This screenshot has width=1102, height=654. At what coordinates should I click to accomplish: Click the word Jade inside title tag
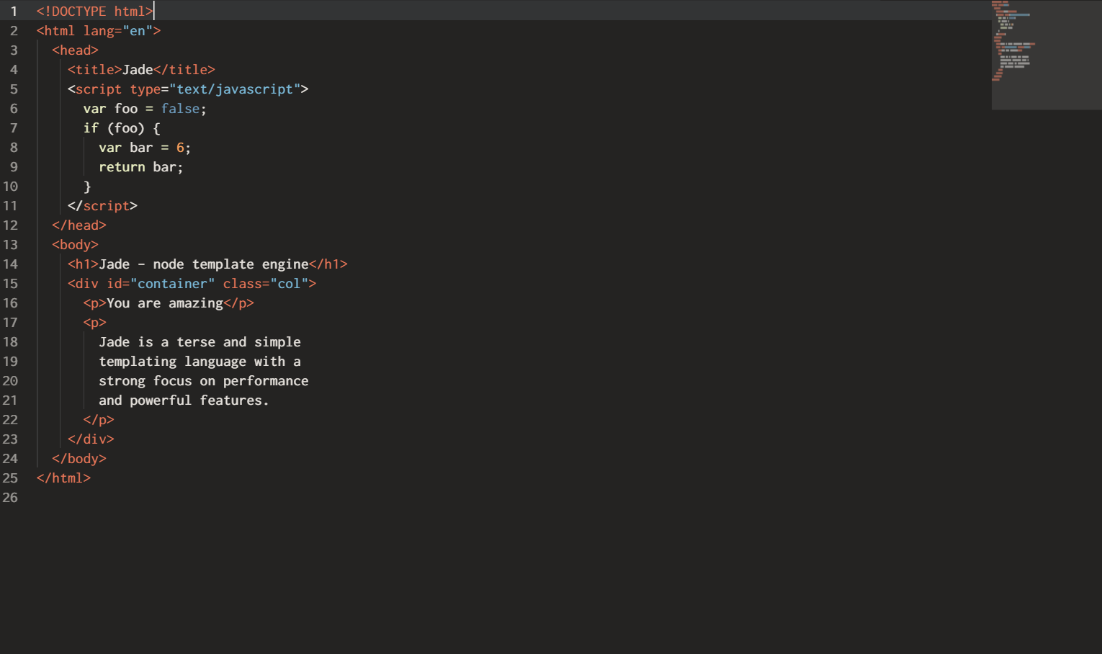pos(138,70)
